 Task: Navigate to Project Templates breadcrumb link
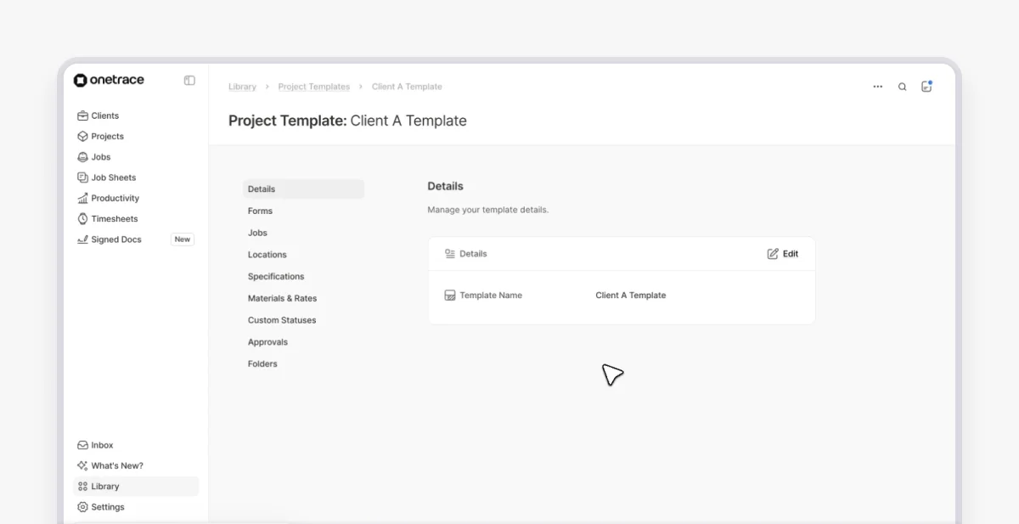point(314,86)
